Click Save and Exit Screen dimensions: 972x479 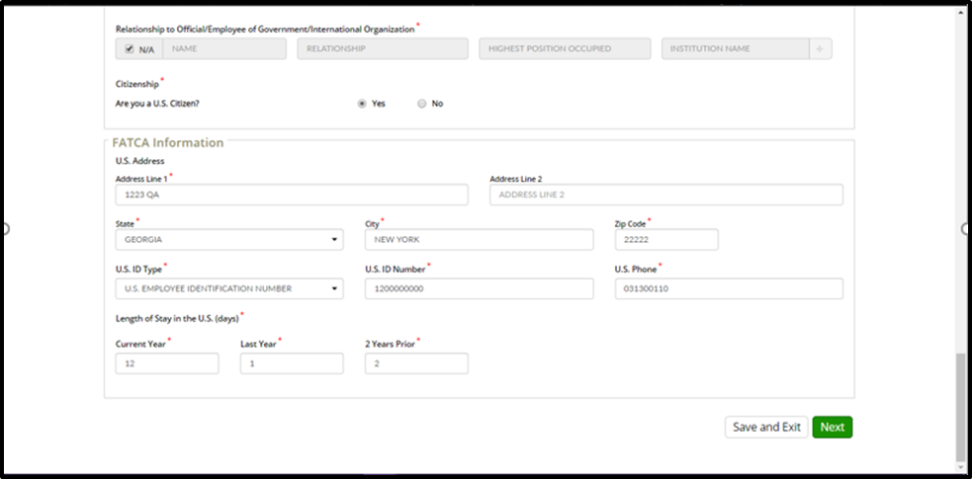click(766, 427)
